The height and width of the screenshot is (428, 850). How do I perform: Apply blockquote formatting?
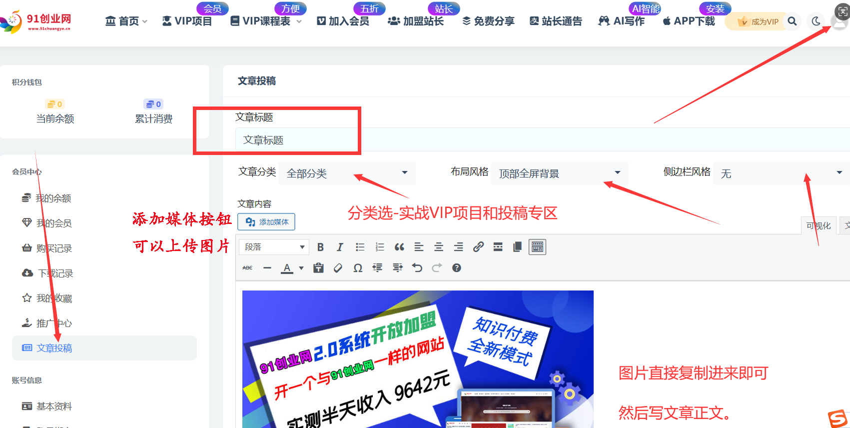399,247
